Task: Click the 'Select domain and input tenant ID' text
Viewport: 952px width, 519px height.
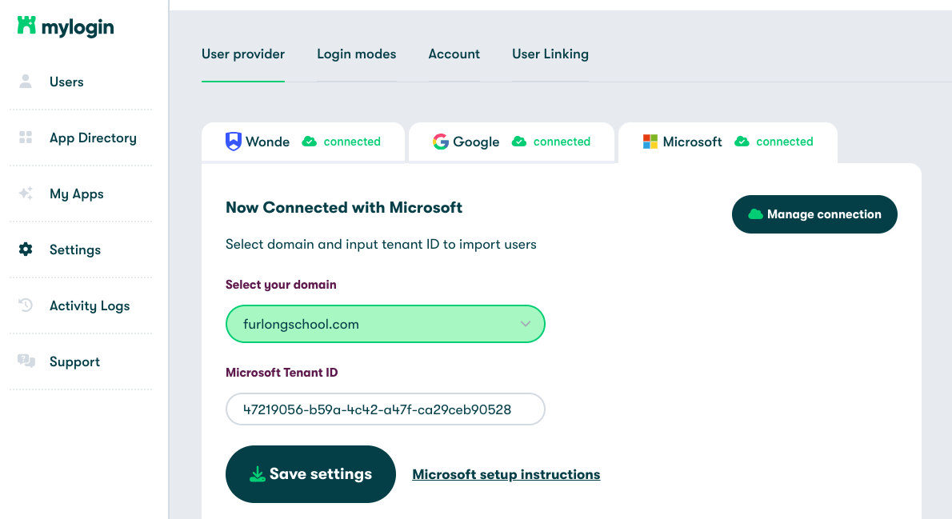Action: pyautogui.click(x=381, y=245)
